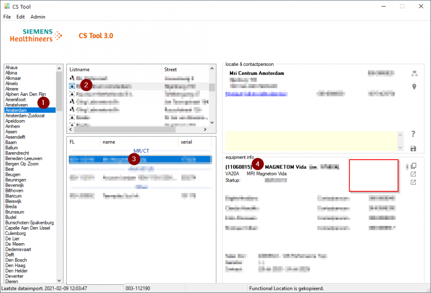Copy equipment info with the copy icon
Viewport: 431px width, 293px height.
pyautogui.click(x=413, y=166)
